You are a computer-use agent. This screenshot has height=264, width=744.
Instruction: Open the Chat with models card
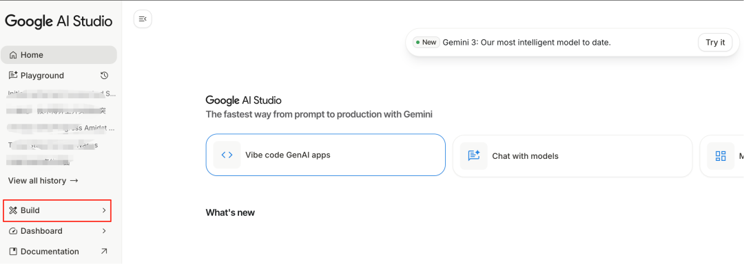(x=572, y=156)
